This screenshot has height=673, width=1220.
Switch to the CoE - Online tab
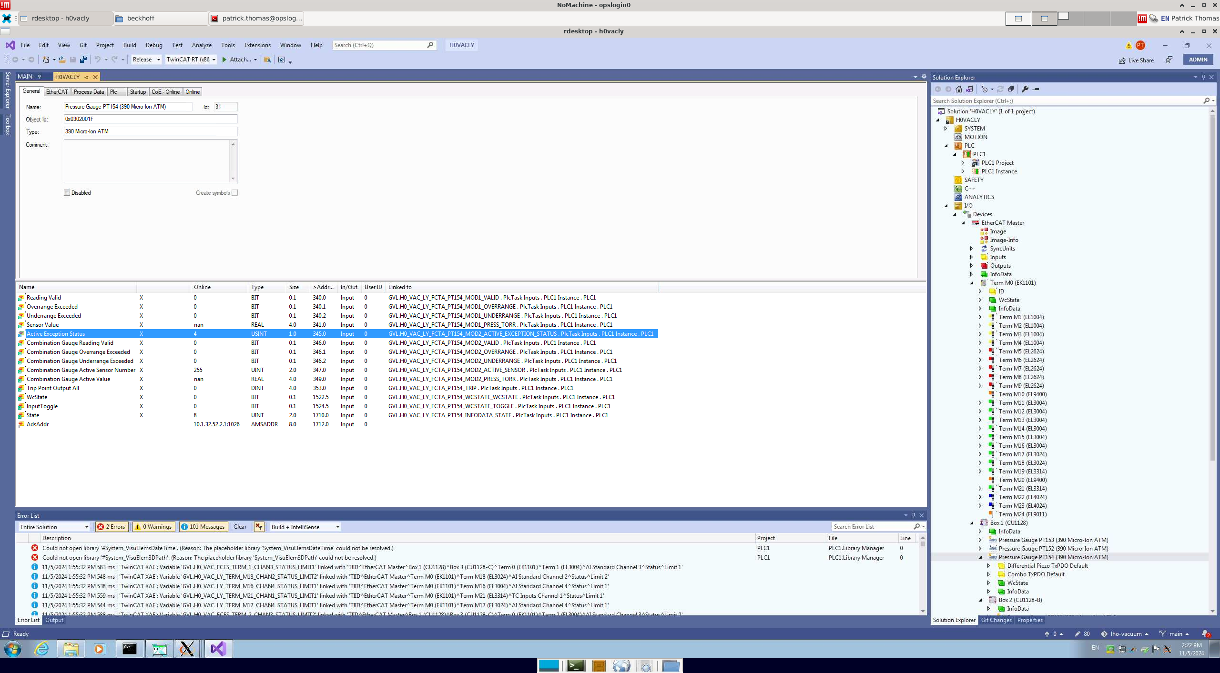[x=165, y=92]
